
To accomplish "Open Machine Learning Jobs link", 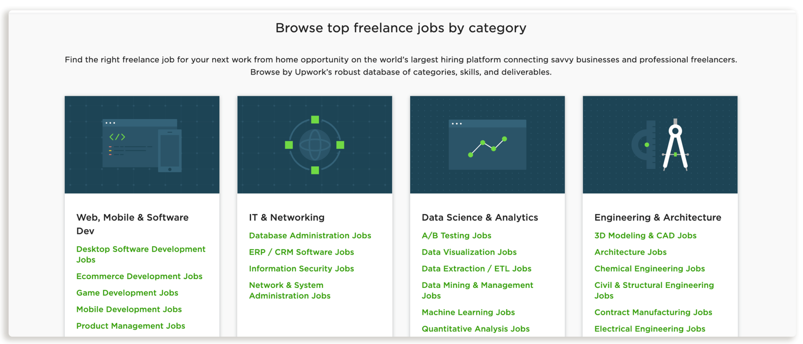I will (x=468, y=312).
